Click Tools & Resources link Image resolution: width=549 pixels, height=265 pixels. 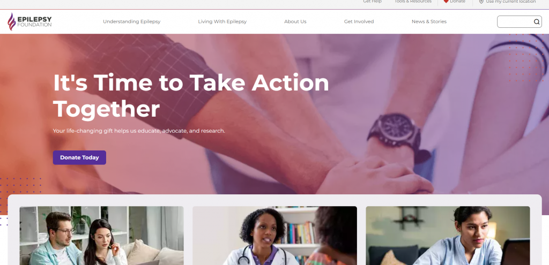[413, 2]
